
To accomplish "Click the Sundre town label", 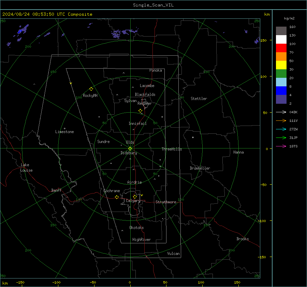I will [103, 142].
